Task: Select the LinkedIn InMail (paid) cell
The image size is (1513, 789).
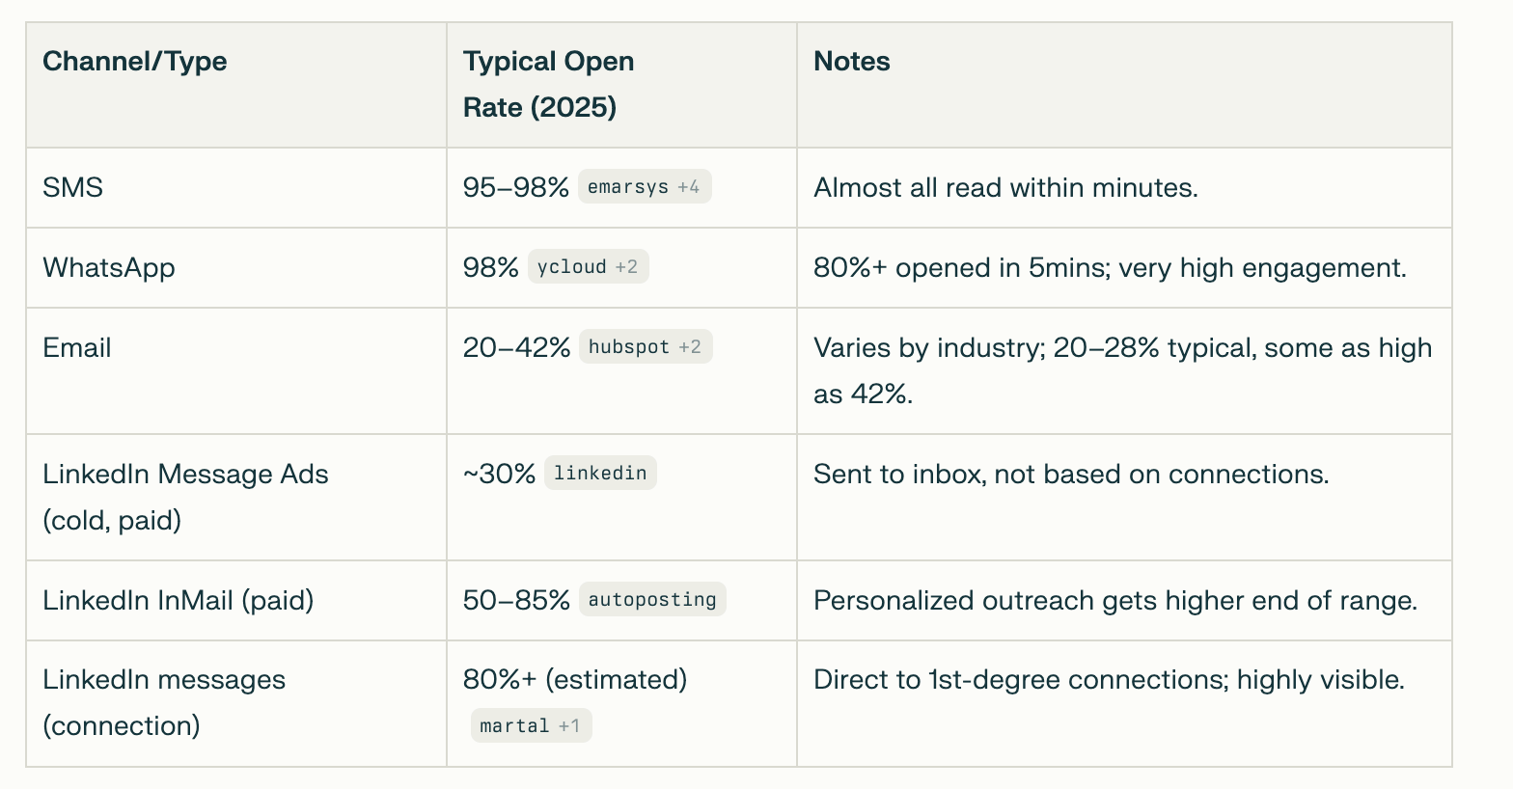Action: (179, 600)
